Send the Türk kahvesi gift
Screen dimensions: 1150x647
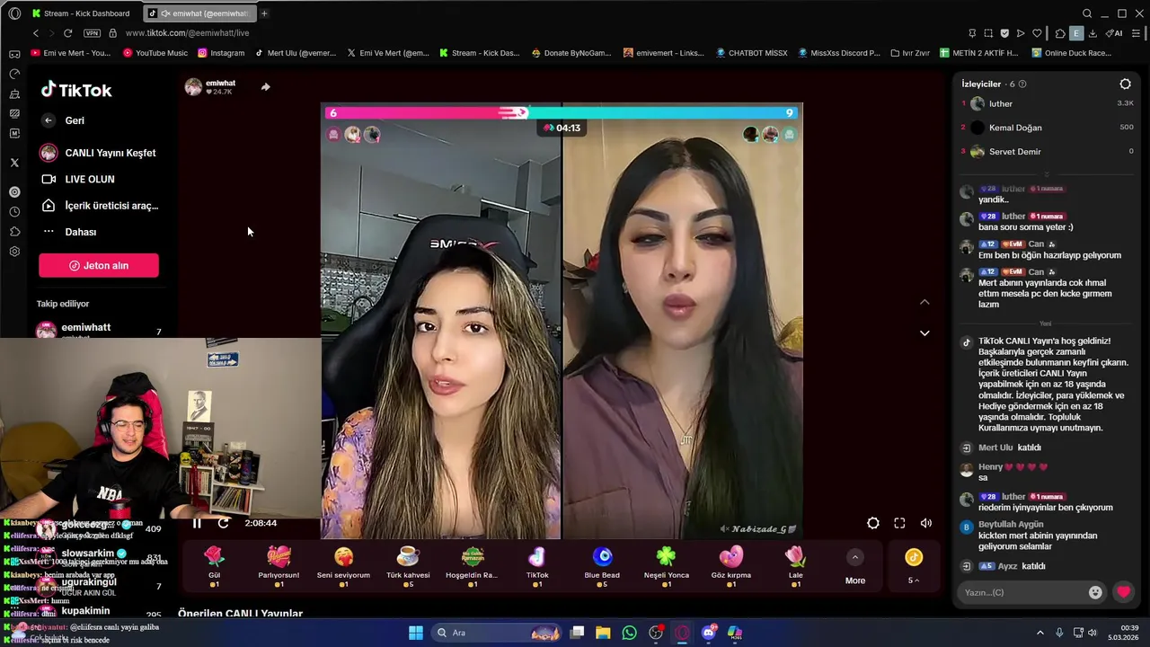click(x=408, y=566)
